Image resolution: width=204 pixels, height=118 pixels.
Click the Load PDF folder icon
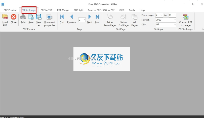tap(5, 17)
